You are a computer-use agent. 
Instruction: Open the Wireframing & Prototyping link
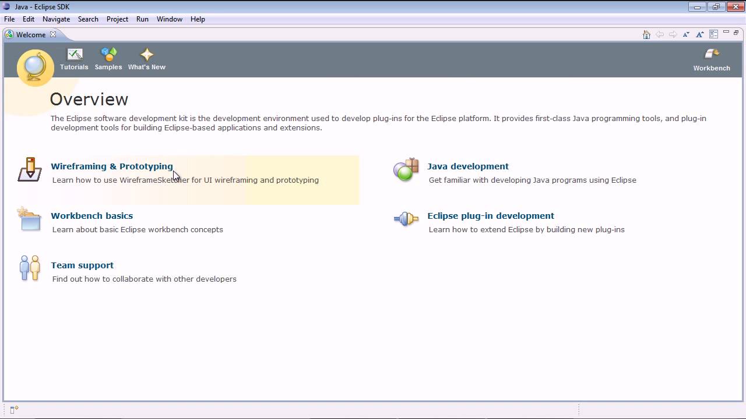pos(112,166)
